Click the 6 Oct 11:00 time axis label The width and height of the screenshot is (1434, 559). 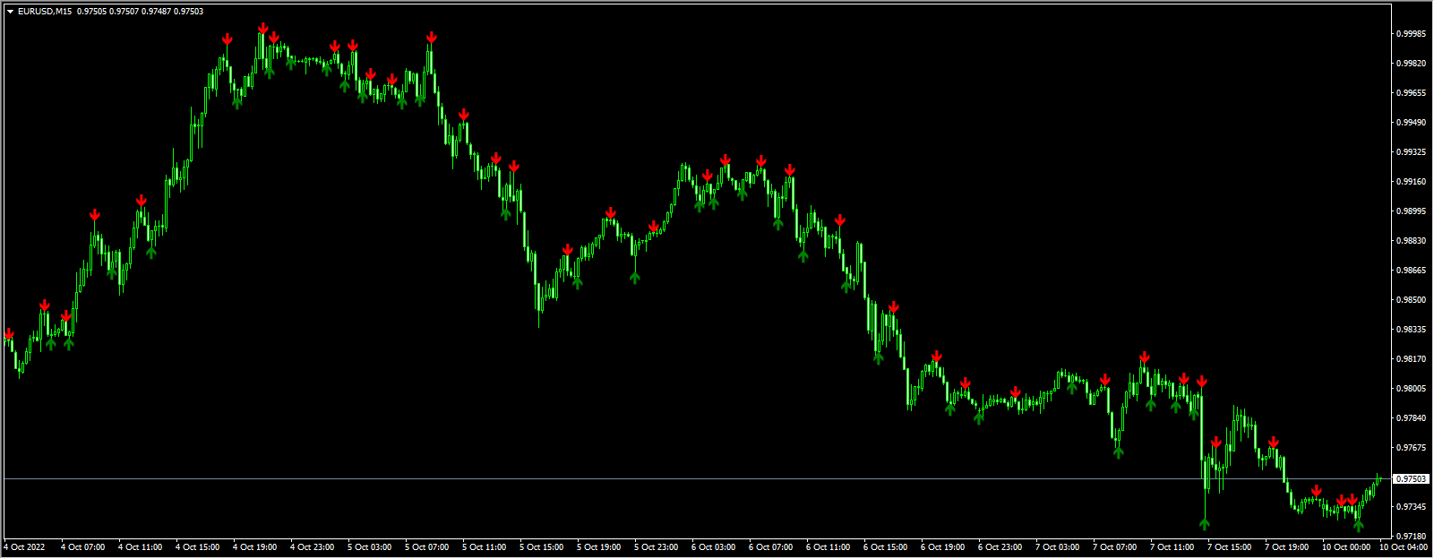click(828, 547)
